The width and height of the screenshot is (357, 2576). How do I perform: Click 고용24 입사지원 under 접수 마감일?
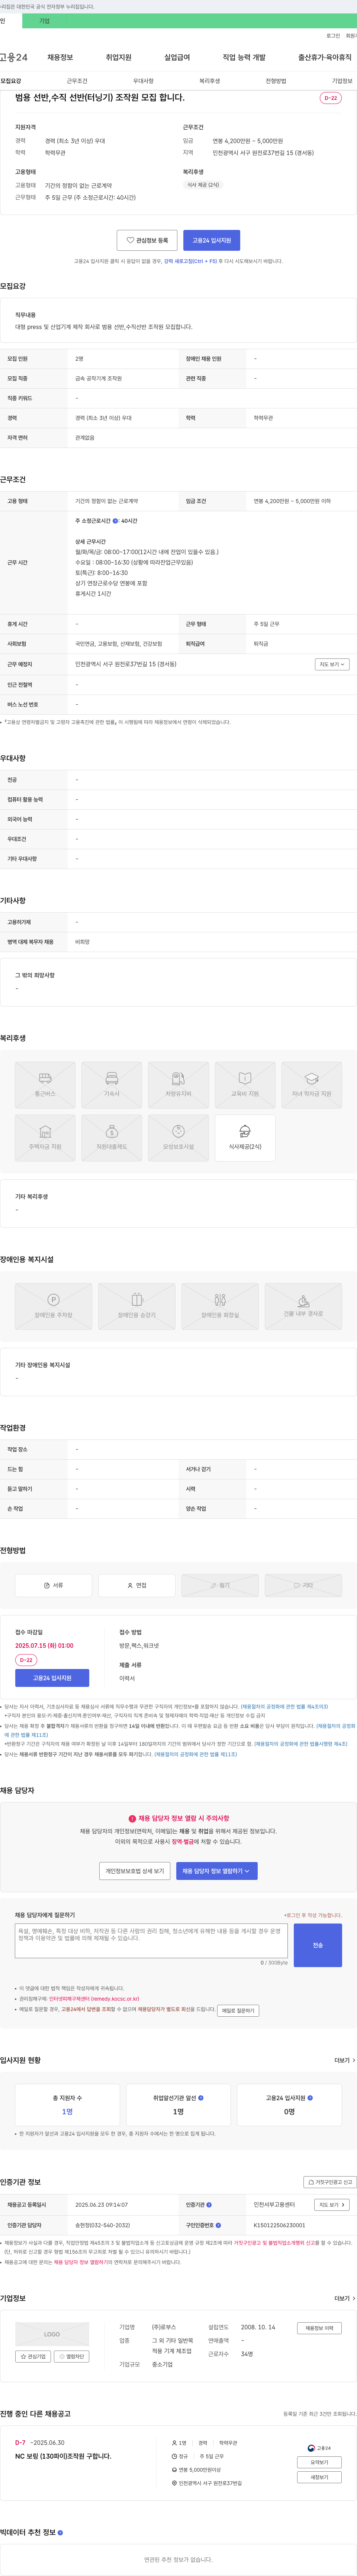tap(52, 1678)
